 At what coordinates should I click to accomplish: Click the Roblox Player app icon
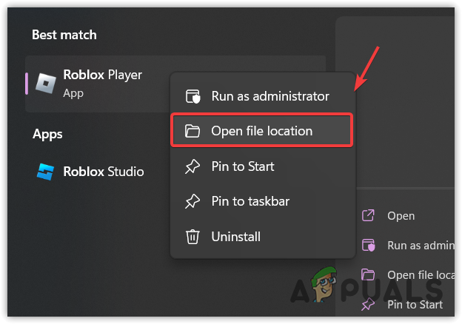click(x=47, y=84)
